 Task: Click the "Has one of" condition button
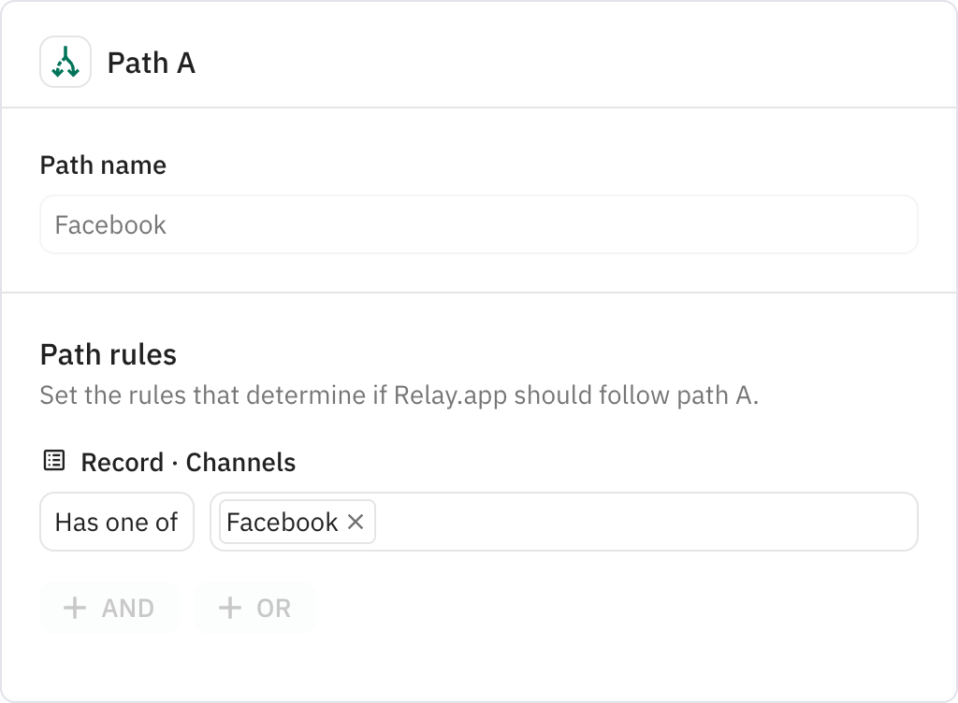[x=116, y=522]
